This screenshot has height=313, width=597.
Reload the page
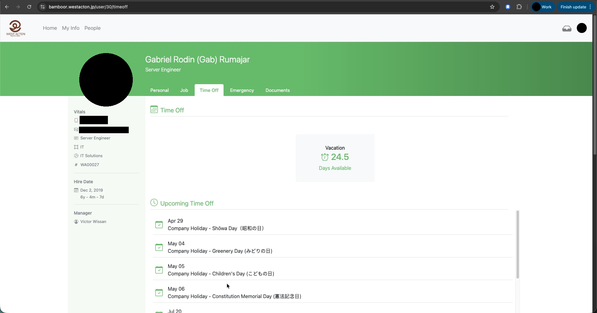tap(29, 7)
